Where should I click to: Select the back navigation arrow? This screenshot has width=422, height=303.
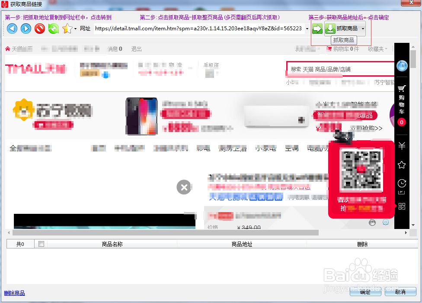(x=12, y=29)
